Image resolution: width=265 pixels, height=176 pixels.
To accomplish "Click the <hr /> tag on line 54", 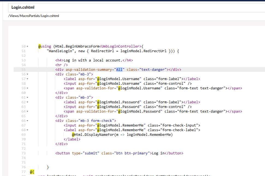I will click(61, 65).
